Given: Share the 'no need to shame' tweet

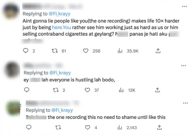Looking at the screenshot, I should click(x=159, y=128).
